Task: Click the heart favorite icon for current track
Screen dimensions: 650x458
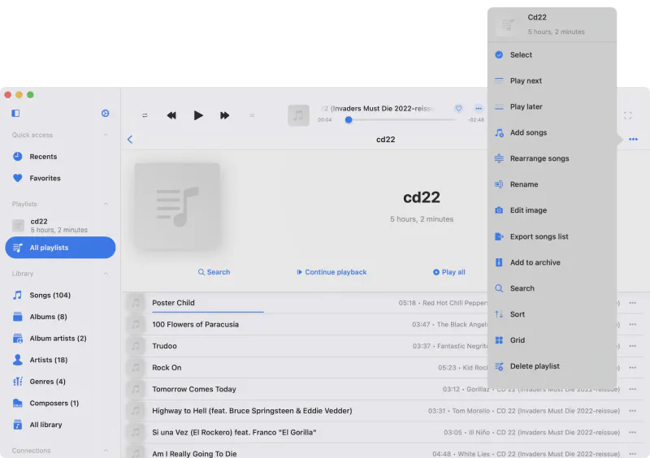Action: (458, 109)
